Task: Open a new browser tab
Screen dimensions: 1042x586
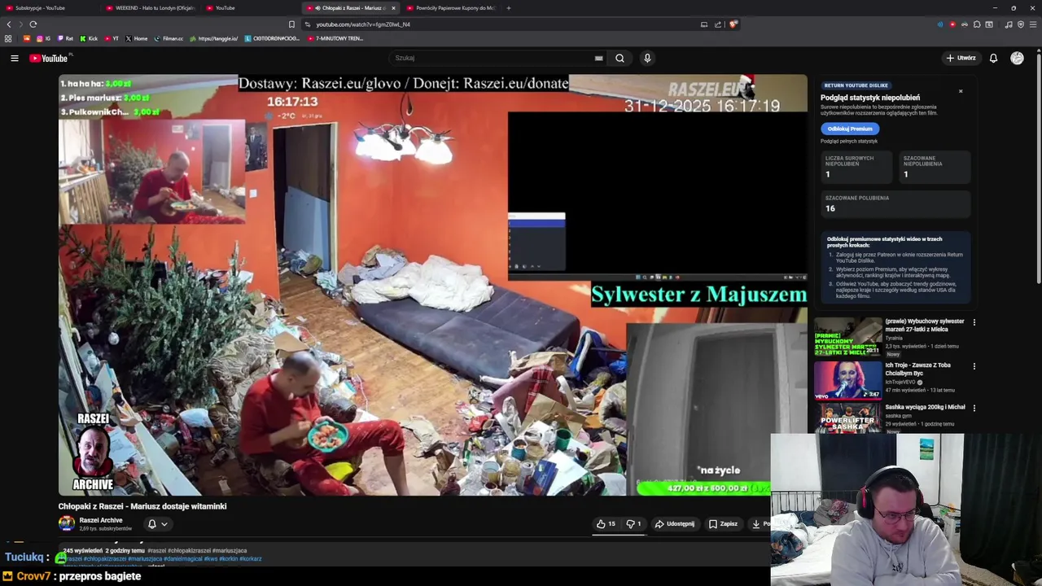Action: 508,8
